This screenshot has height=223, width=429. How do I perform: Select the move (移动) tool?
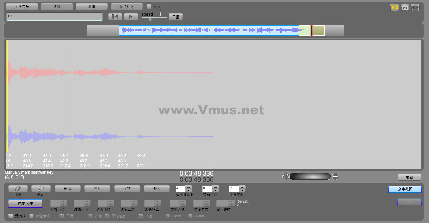click(x=41, y=189)
